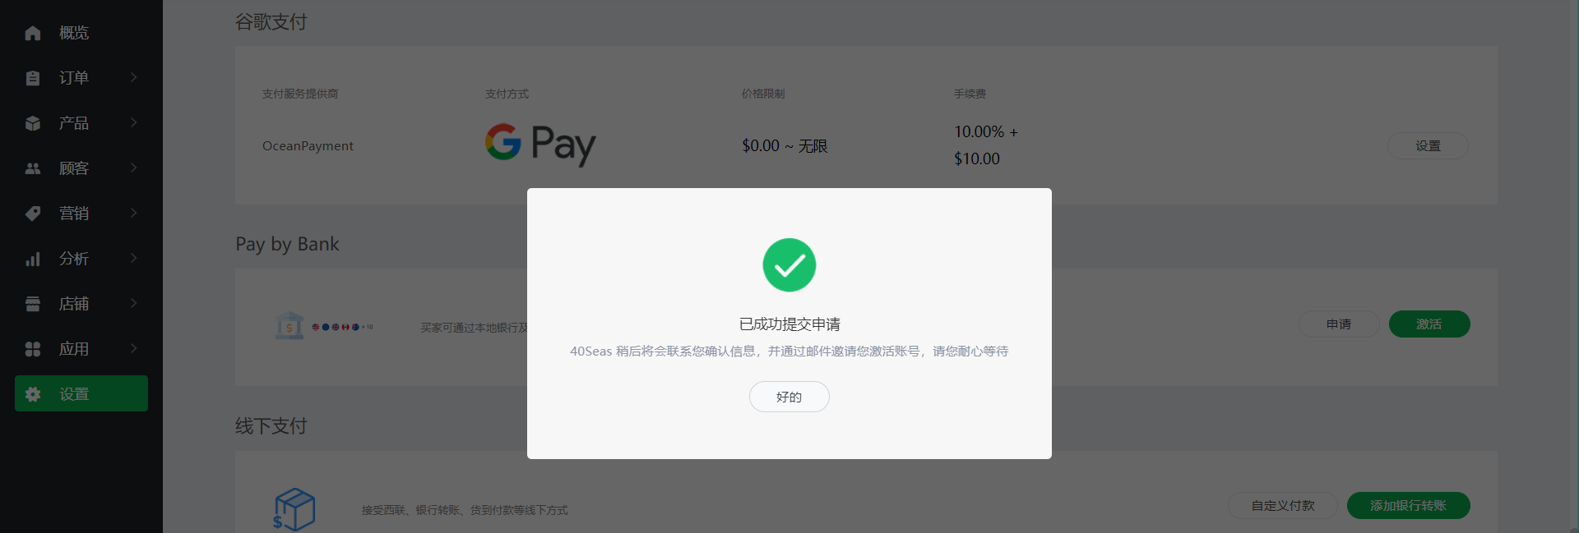This screenshot has height=533, width=1579.
Task: Click the 顾客 people icon
Action: coord(33,168)
